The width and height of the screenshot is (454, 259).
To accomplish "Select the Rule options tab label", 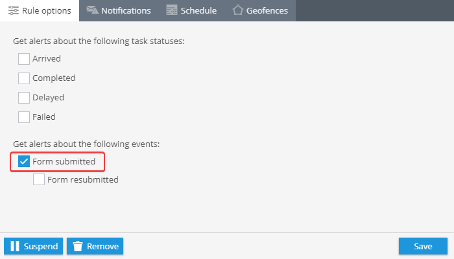I will 46,11.
